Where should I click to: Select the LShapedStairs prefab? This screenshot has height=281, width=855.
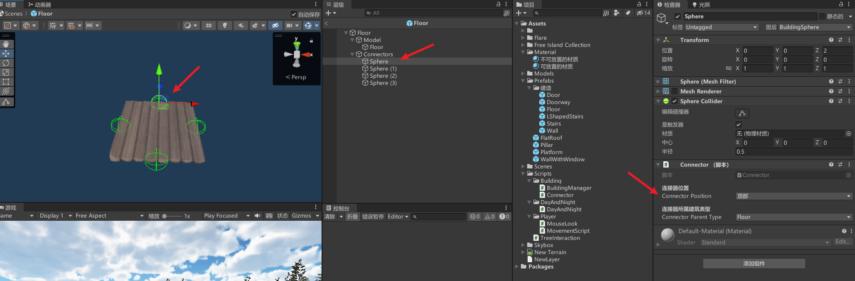tap(561, 117)
